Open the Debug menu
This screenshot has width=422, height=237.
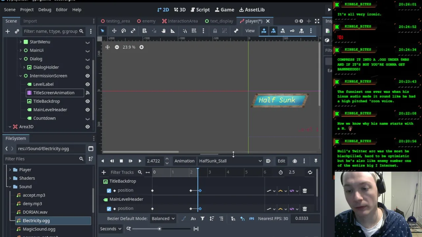click(45, 10)
